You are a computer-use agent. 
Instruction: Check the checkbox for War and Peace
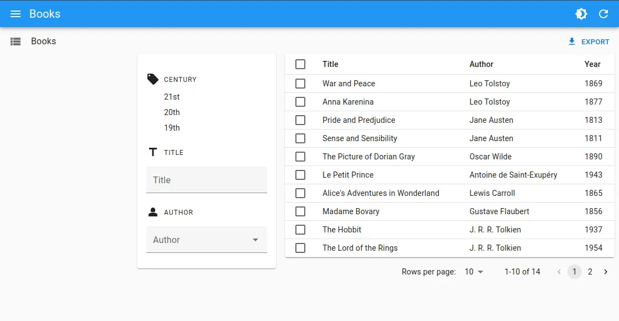[x=300, y=83]
